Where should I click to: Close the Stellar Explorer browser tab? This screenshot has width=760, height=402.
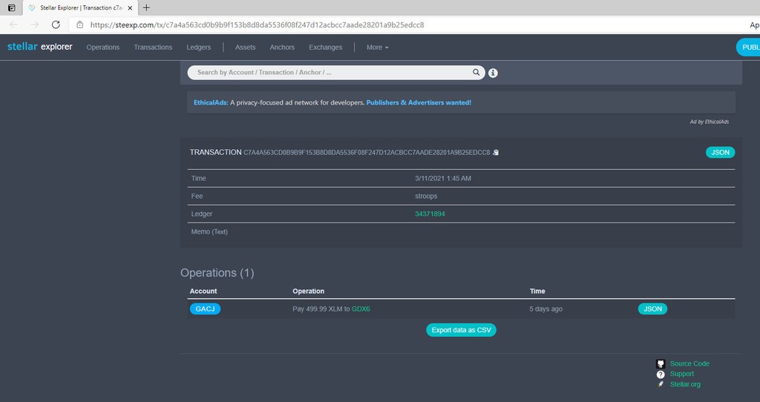coord(130,7)
